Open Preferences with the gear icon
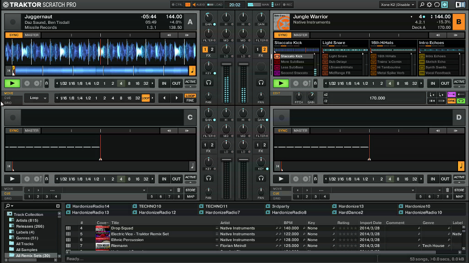This screenshot has height=263, width=469. click(429, 5)
